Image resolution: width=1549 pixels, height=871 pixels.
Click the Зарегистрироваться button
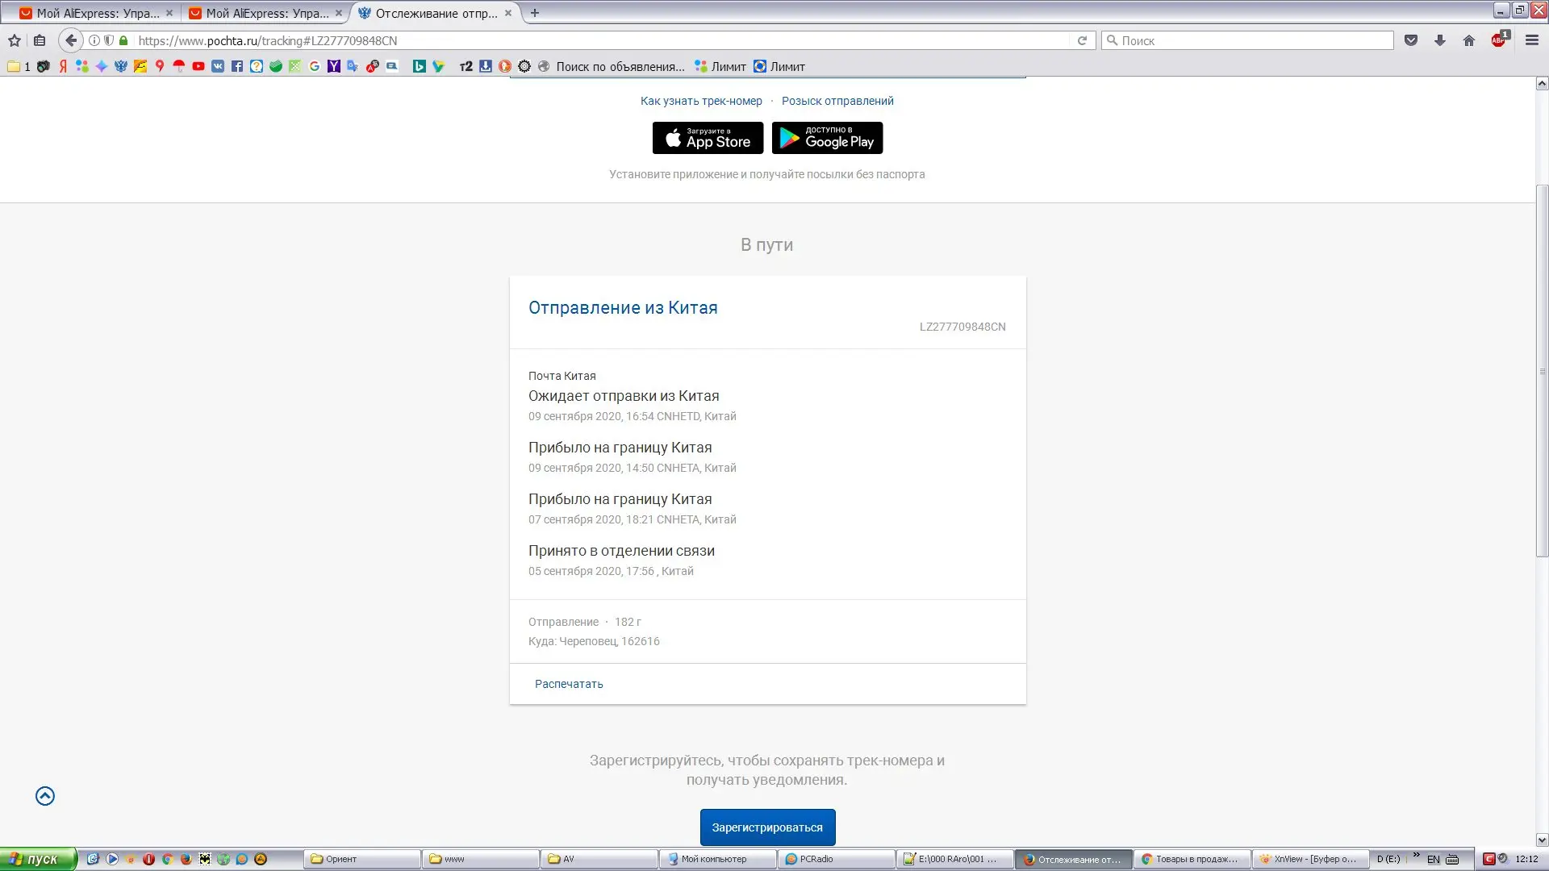767,827
